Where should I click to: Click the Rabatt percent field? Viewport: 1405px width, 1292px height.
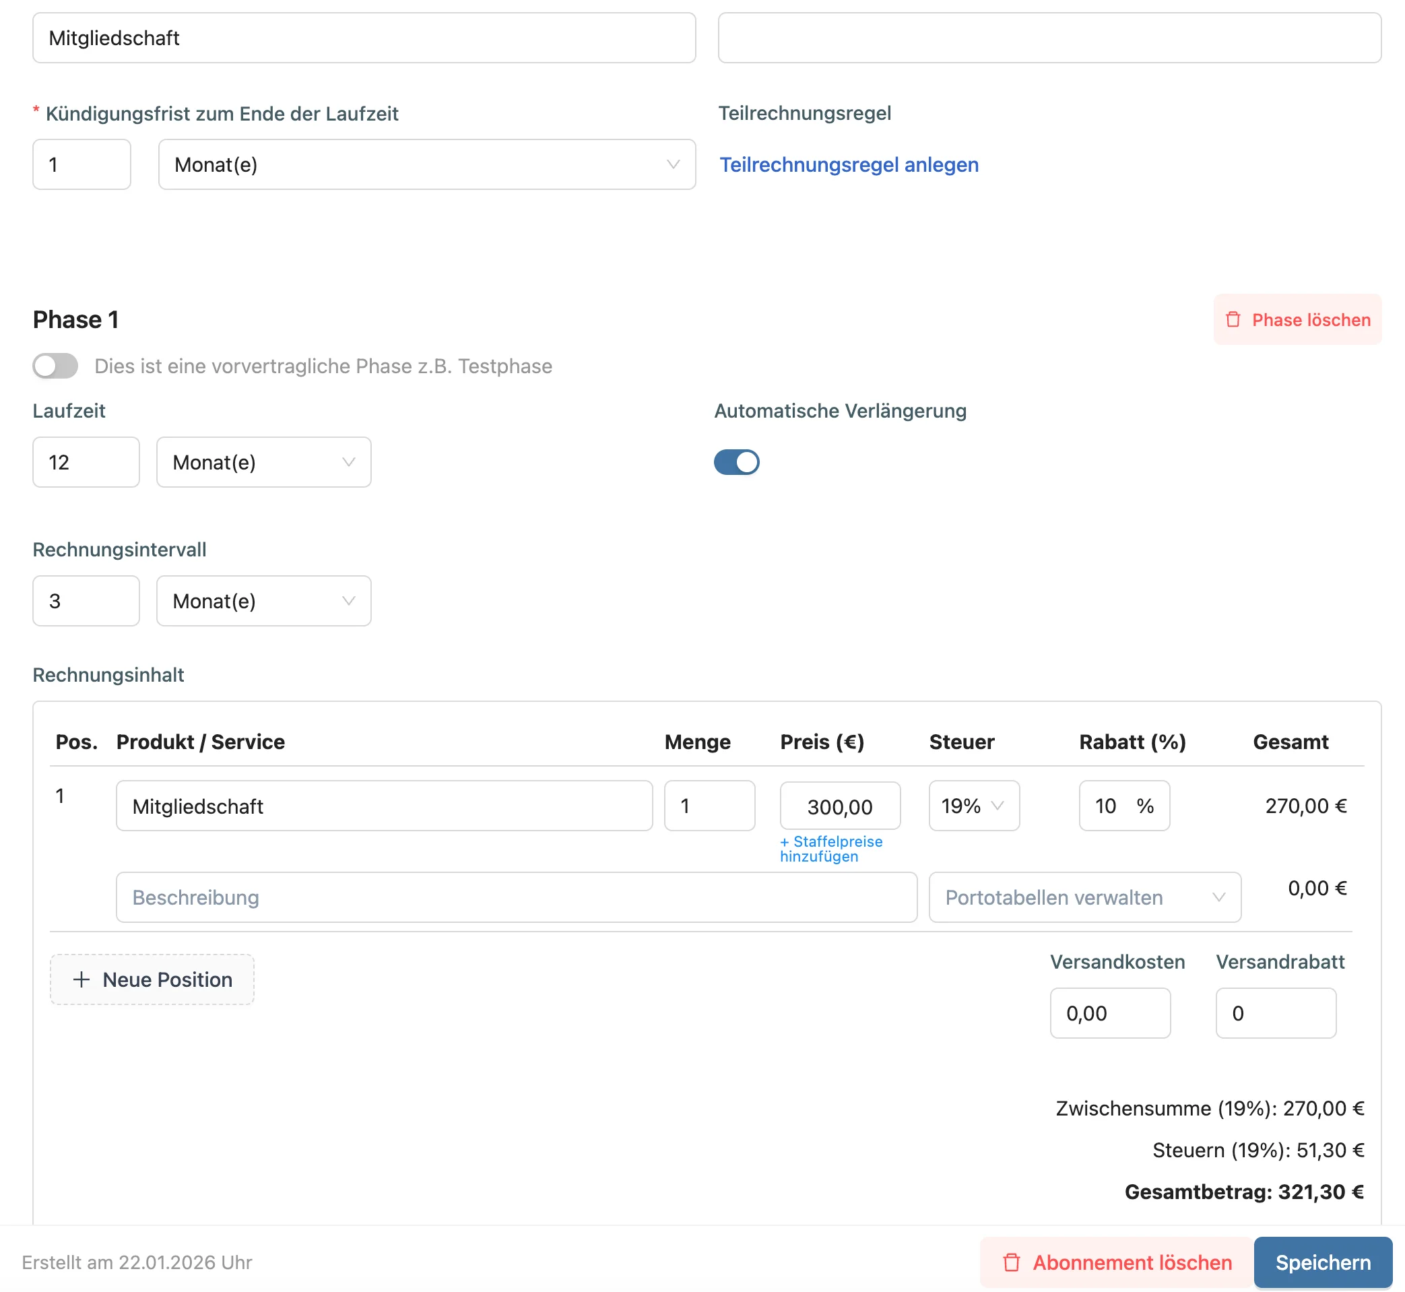click(1124, 806)
